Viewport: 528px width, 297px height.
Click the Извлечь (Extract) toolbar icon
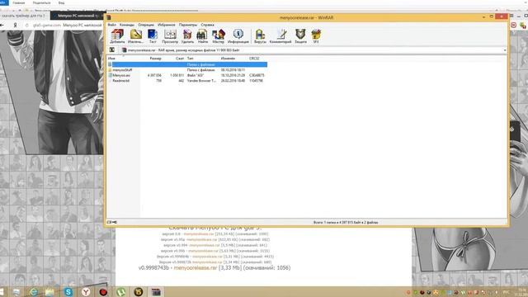[135, 36]
